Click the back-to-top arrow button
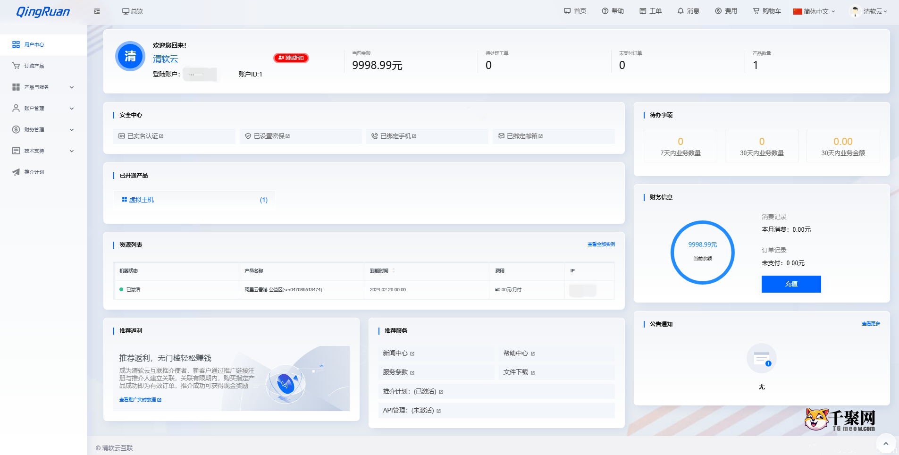 (x=886, y=443)
